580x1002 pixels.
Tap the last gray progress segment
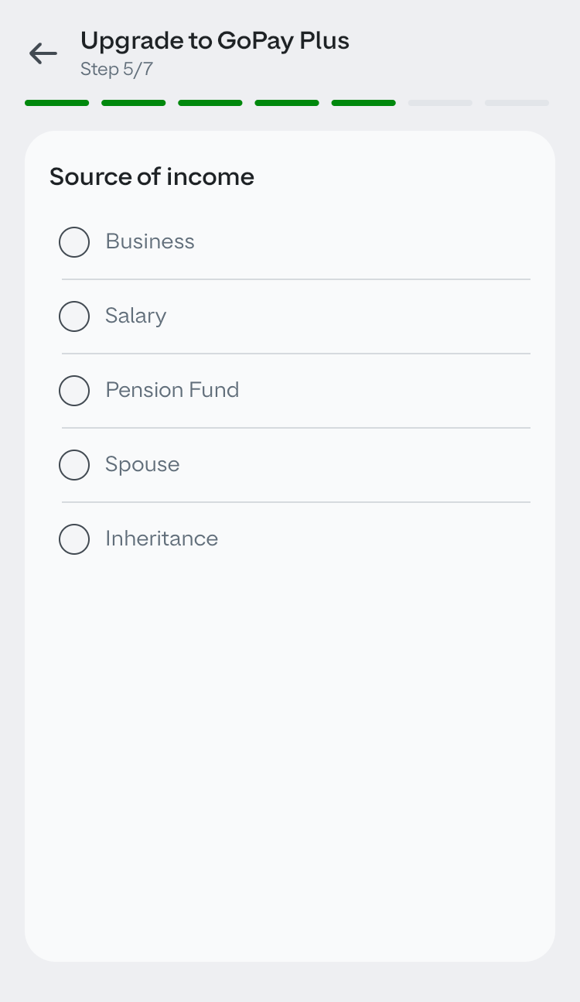pyautogui.click(x=517, y=103)
